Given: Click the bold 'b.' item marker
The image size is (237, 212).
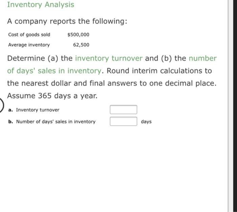Looking at the screenshot, I should (10, 121).
